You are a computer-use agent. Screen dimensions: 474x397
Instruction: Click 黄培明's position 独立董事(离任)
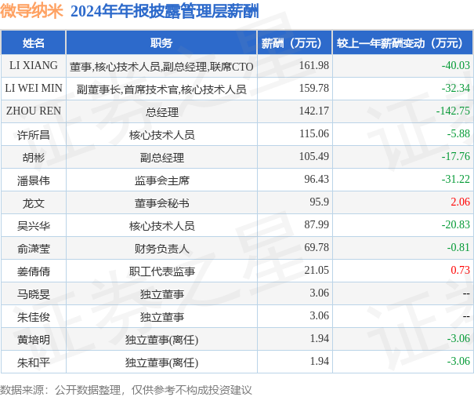[x=161, y=340]
